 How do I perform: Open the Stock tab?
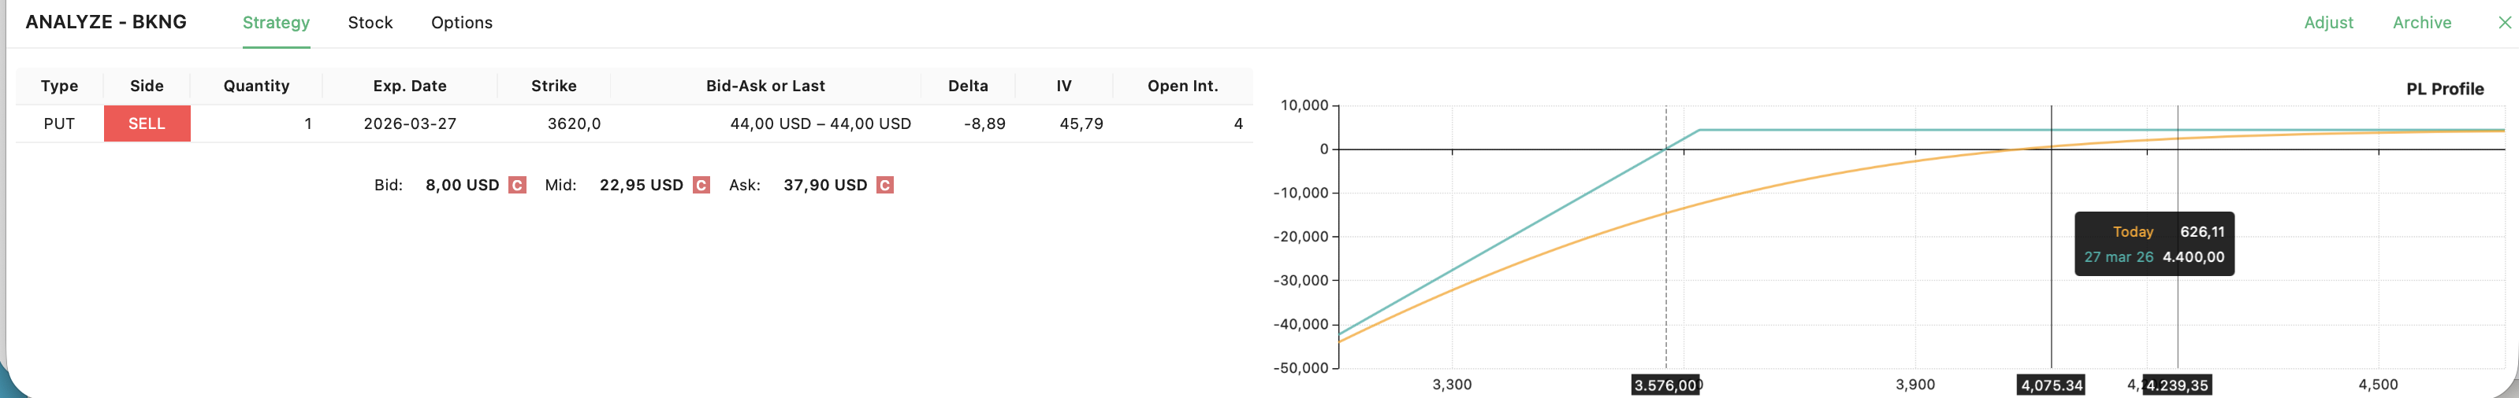pos(370,23)
